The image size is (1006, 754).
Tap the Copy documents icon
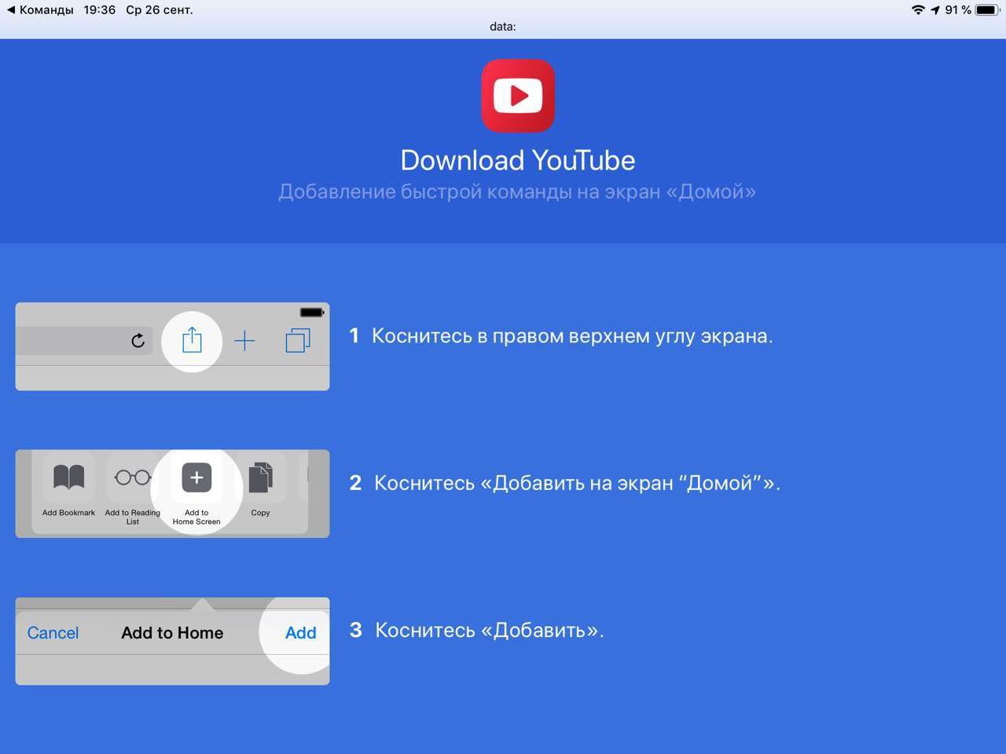coord(260,478)
